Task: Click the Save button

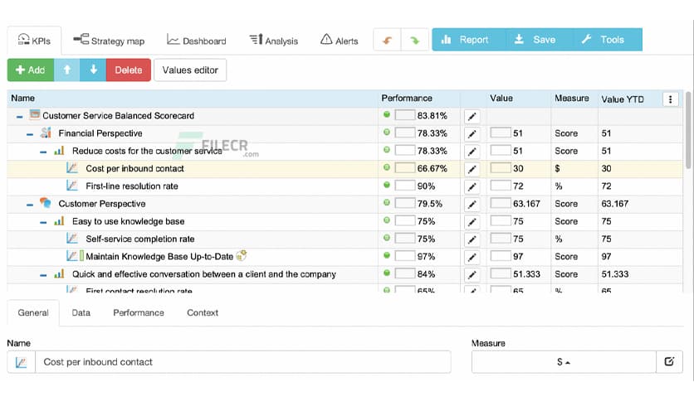Action: coord(539,40)
